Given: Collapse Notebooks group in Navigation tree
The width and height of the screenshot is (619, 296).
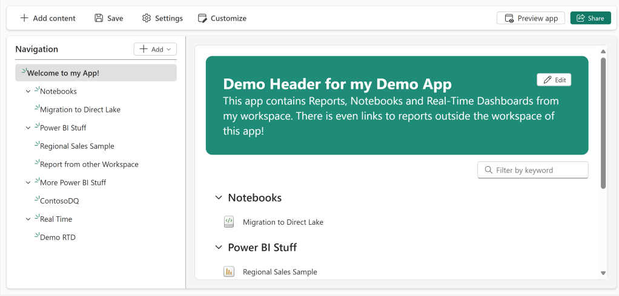Looking at the screenshot, I should 28,91.
